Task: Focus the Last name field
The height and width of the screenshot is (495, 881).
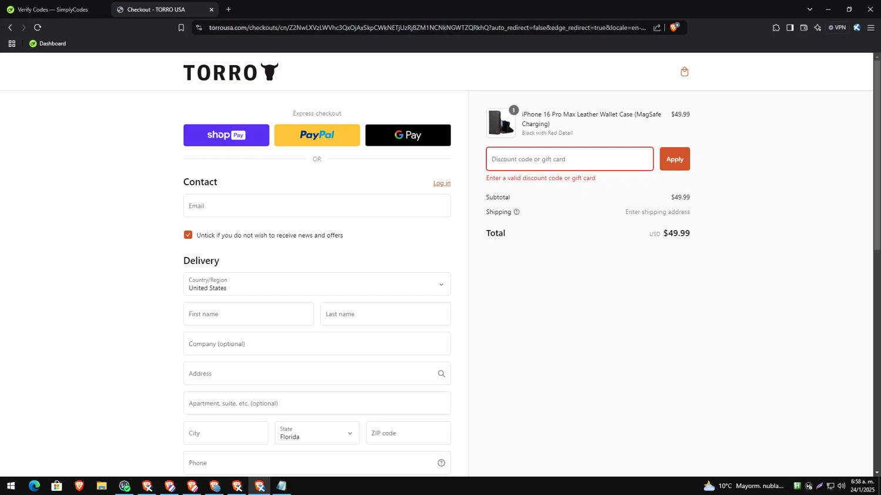Action: [385, 314]
